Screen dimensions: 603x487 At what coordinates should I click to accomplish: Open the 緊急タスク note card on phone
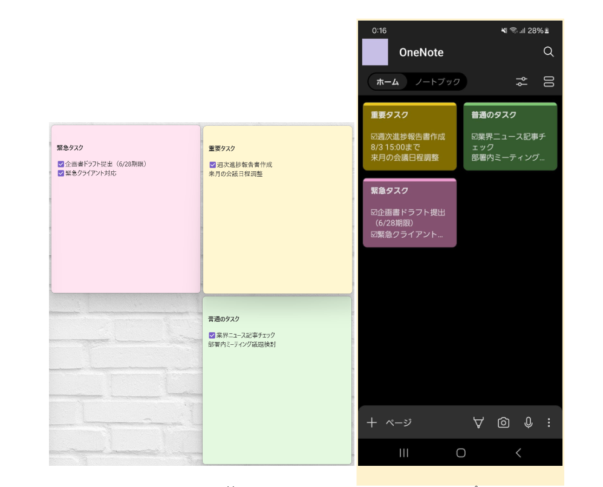coord(409,212)
